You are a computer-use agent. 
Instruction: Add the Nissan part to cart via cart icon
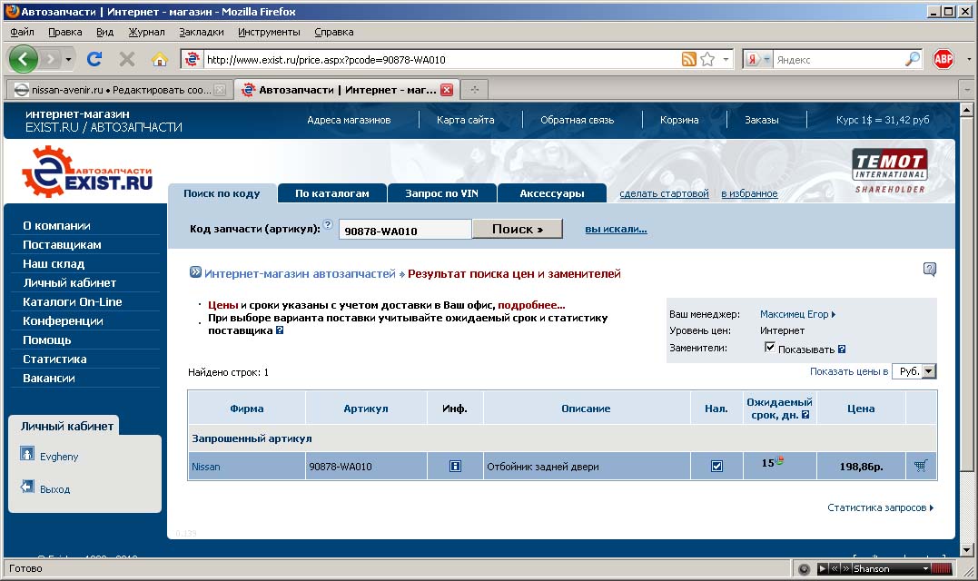[921, 466]
